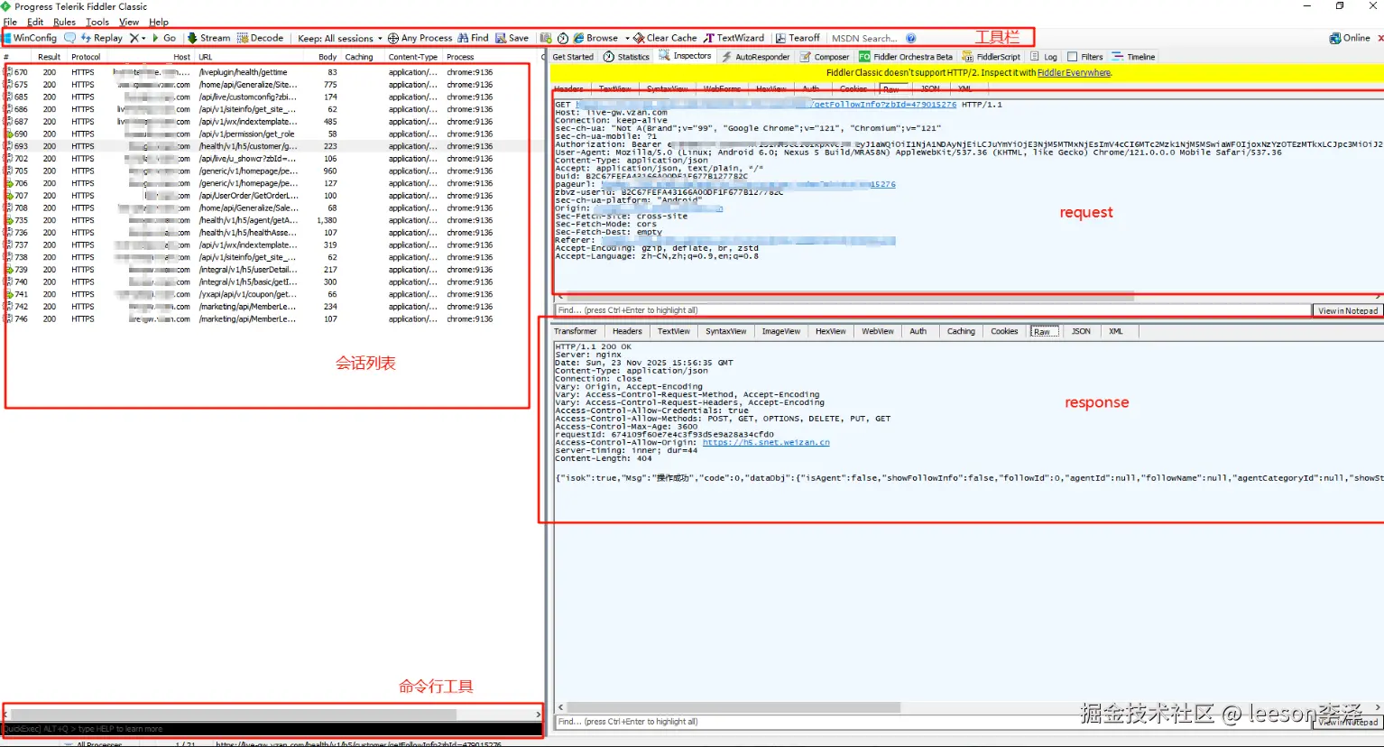Viewport: 1384px width, 747px height.
Task: Click the timer clock toolbar icon
Action: [x=563, y=38]
